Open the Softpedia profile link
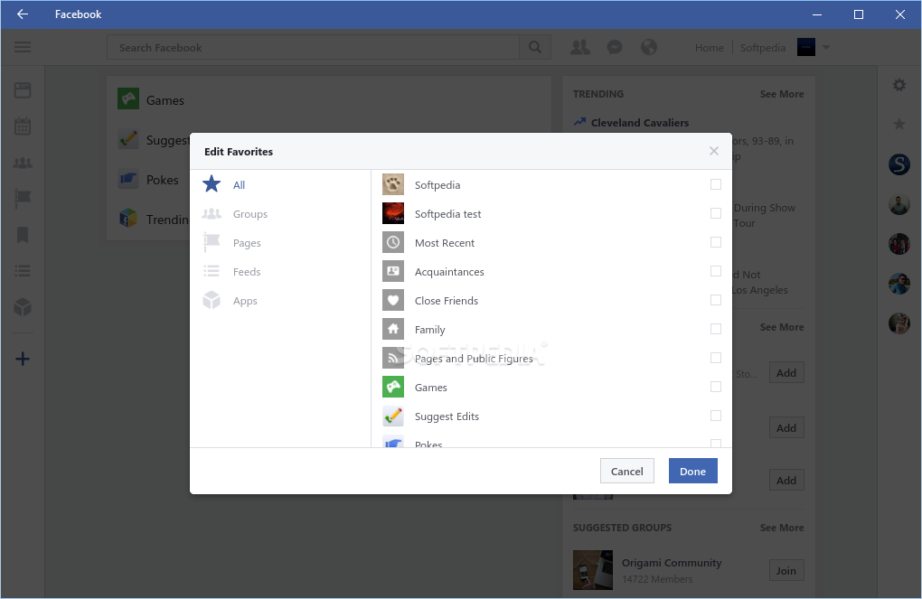This screenshot has width=922, height=599. pos(762,48)
